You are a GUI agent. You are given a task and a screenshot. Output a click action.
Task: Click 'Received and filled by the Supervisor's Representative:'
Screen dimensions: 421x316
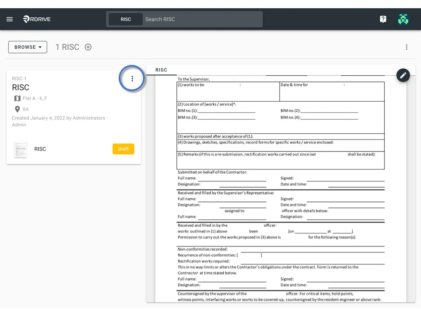pyautogui.click(x=226, y=193)
